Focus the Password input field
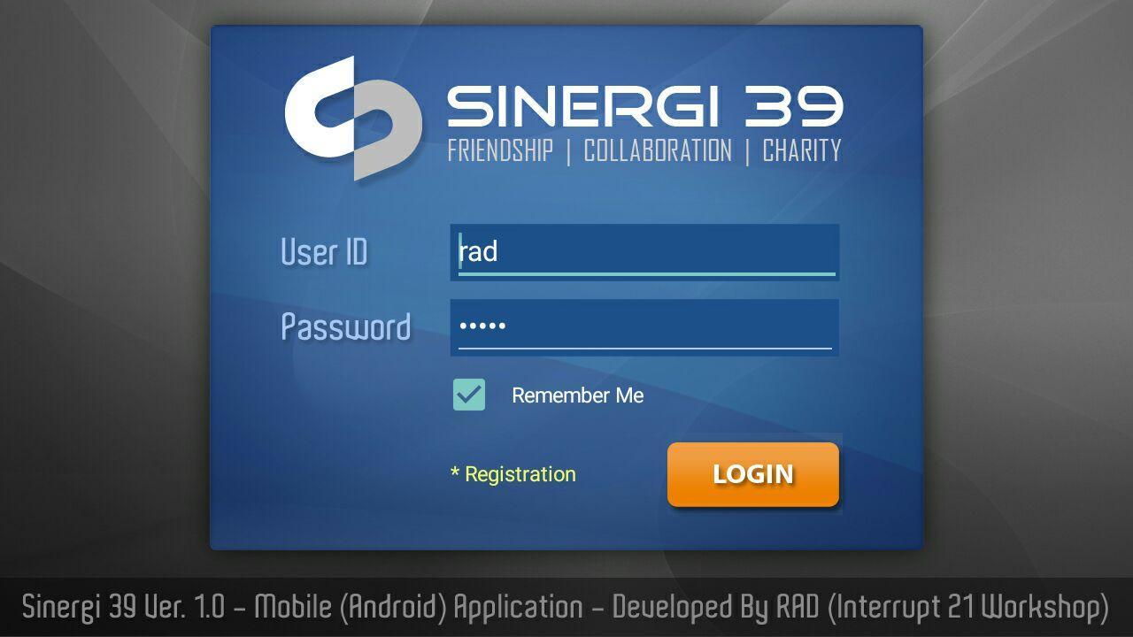Image resolution: width=1133 pixels, height=637 pixels. [644, 327]
